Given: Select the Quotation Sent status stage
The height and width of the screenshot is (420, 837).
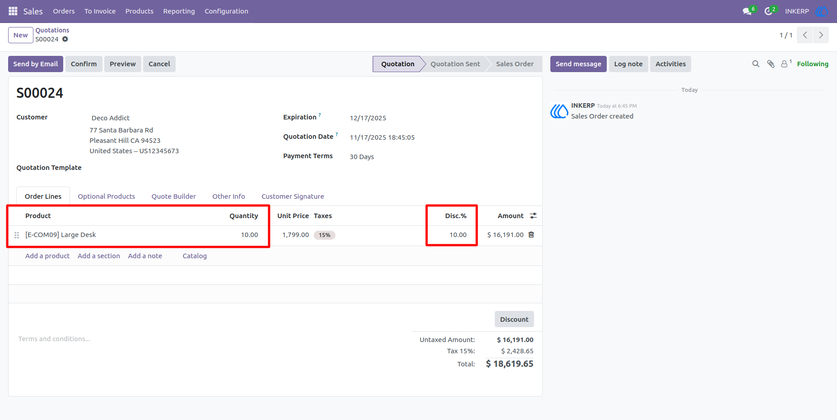Looking at the screenshot, I should 455,64.
